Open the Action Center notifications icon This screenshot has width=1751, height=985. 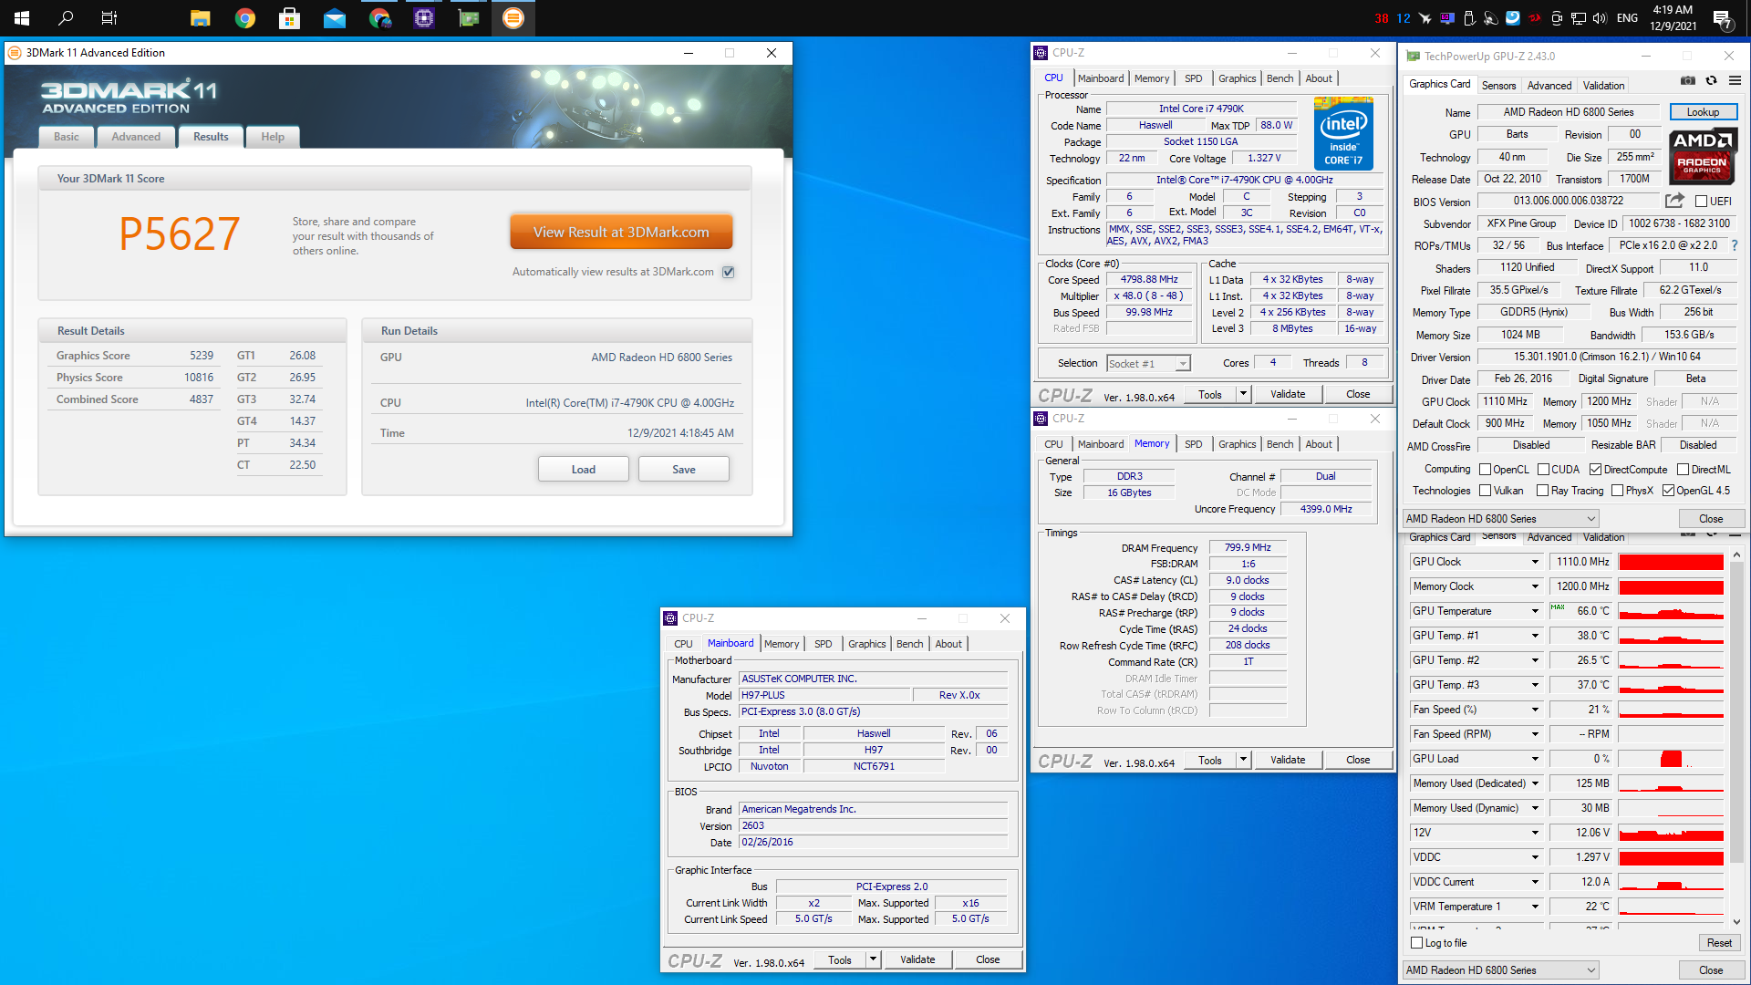click(x=1723, y=18)
